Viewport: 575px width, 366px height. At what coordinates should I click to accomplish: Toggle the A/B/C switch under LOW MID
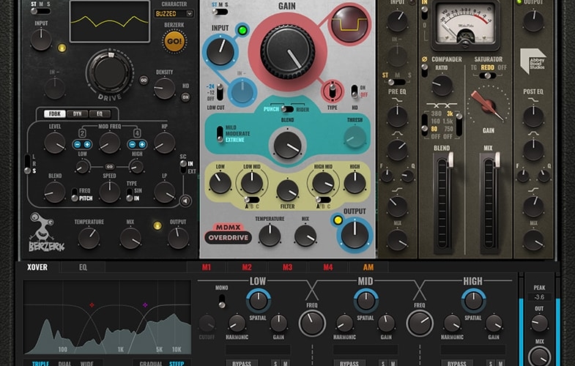(252, 200)
